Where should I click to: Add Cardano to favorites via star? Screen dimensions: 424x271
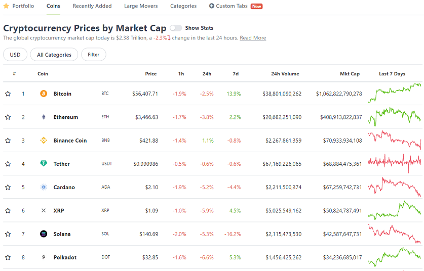pyautogui.click(x=8, y=187)
